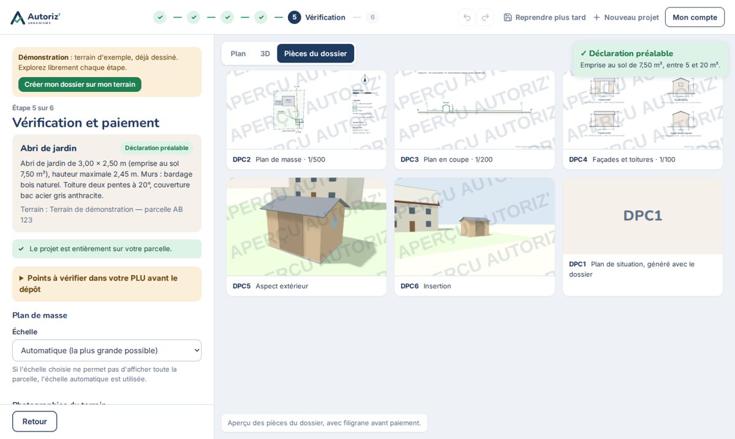Switch to the Plan tab
The height and width of the screenshot is (439, 735).
pos(238,53)
